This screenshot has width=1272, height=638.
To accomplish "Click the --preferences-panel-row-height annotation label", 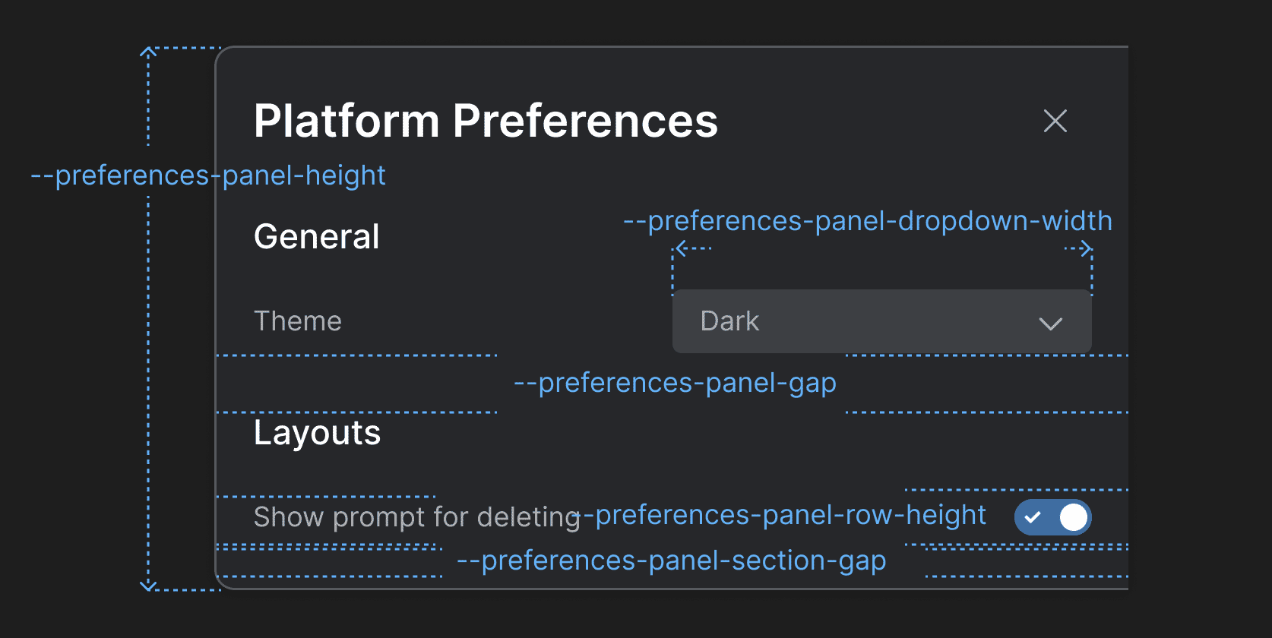I will pos(784,515).
